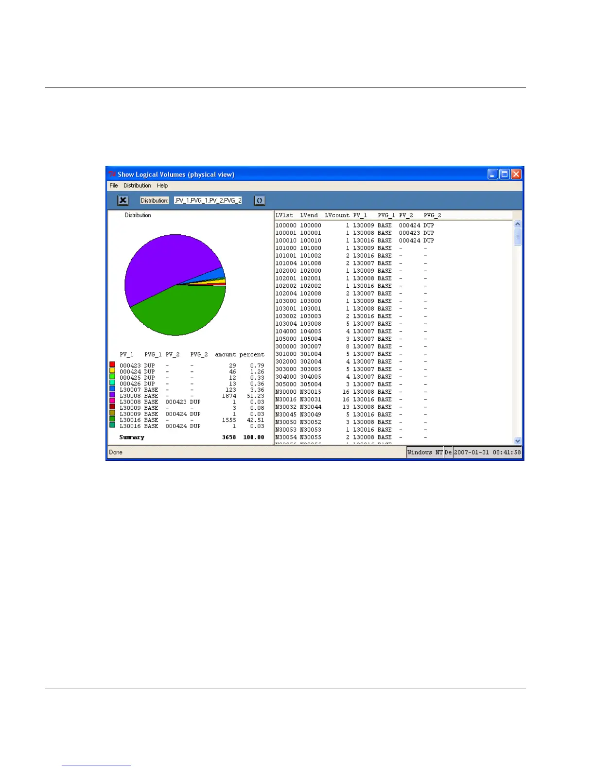
Task: Click the blue swatch for L30007 BASE
Action: (x=112, y=388)
